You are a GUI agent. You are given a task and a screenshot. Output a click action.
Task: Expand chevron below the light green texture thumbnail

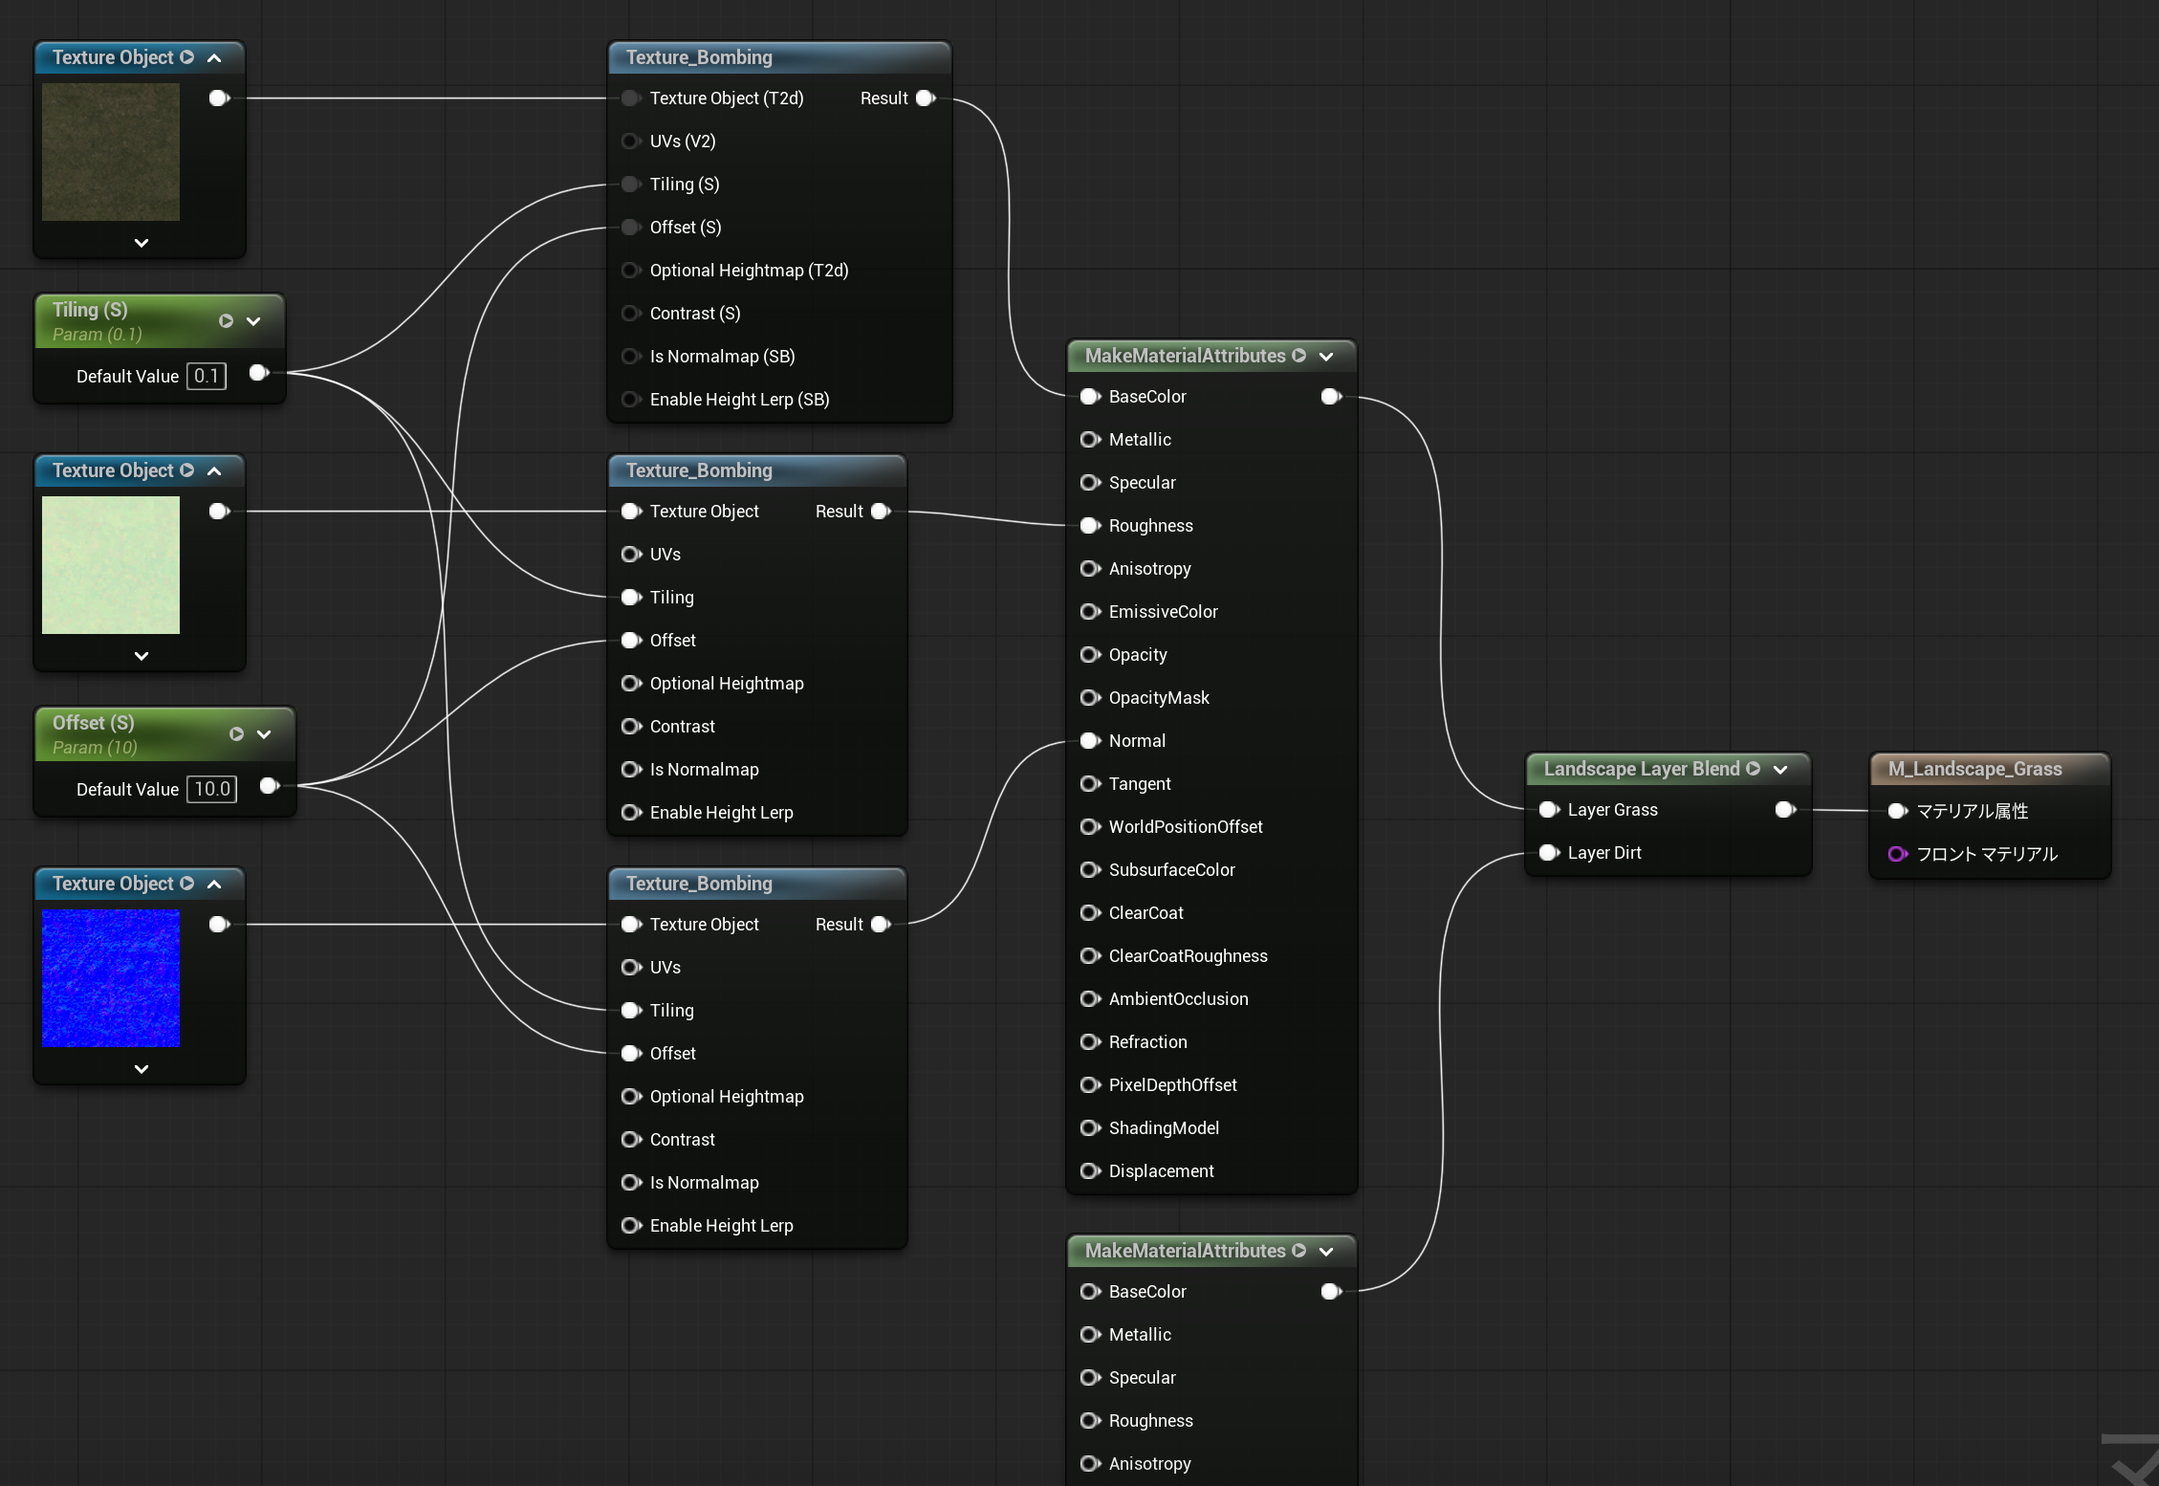(x=142, y=656)
